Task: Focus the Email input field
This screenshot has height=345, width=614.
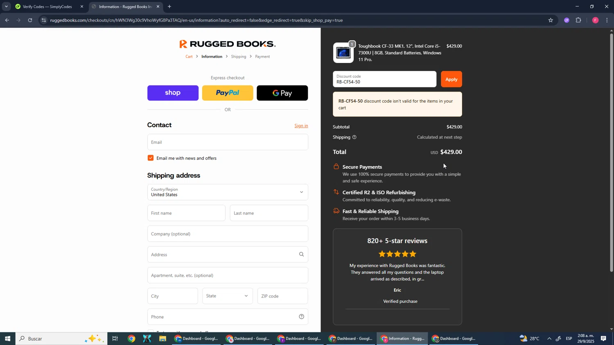Action: point(228,142)
